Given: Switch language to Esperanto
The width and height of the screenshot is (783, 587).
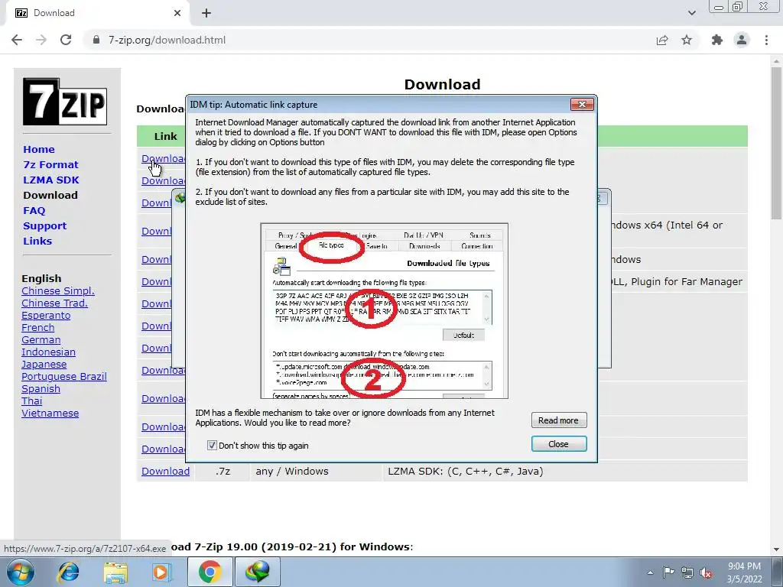Looking at the screenshot, I should [x=46, y=316].
